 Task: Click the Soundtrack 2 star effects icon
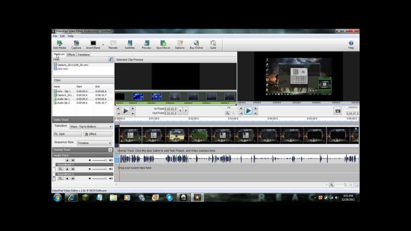67,178
